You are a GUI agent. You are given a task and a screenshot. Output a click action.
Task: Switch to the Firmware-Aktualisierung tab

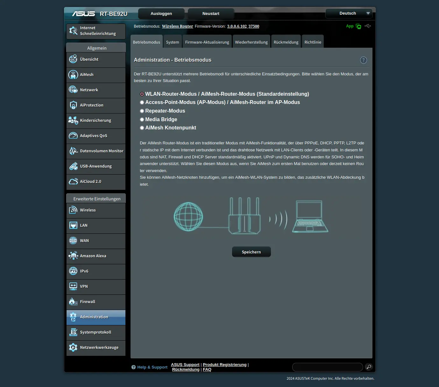pyautogui.click(x=207, y=42)
